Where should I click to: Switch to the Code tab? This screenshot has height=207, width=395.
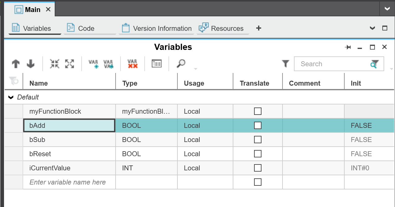(90, 28)
